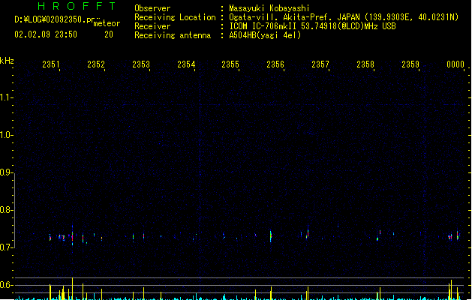Click the HROFFT title text
The height and width of the screenshot is (300, 472).
[77, 6]
